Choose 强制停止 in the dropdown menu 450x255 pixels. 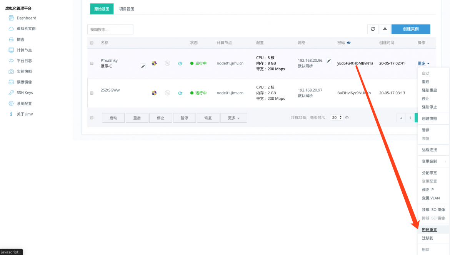429,107
